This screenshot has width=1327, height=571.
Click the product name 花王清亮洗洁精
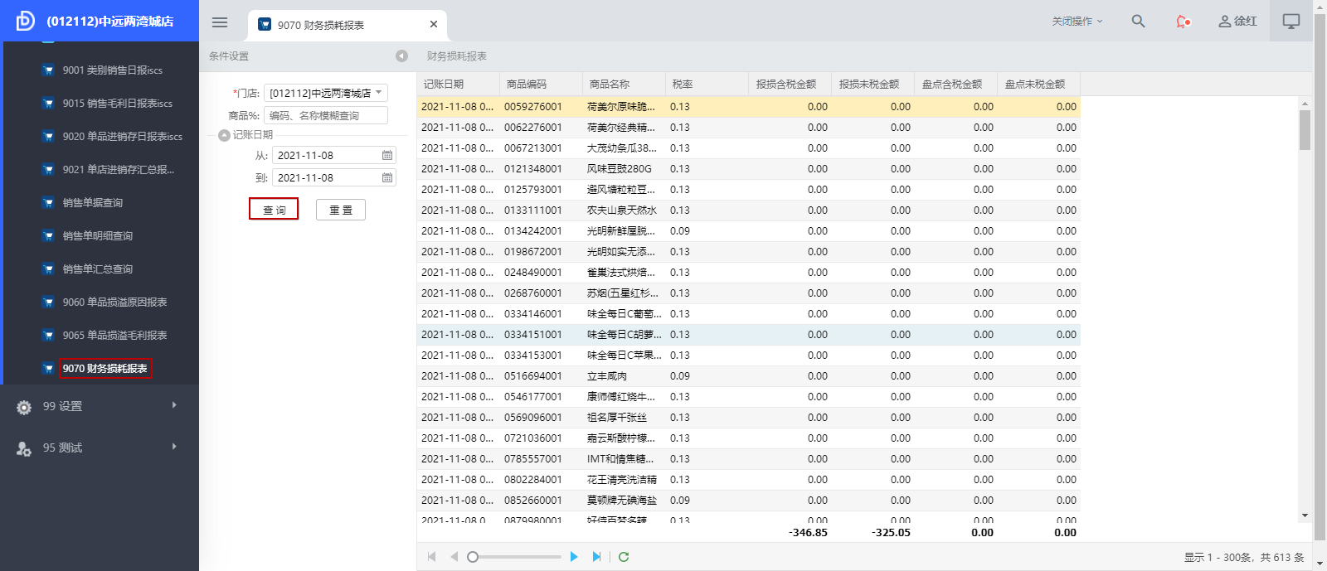pyautogui.click(x=622, y=480)
